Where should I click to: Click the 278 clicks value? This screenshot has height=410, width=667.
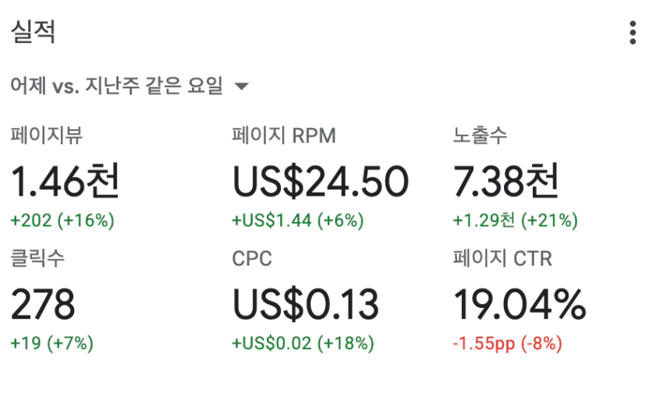43,304
